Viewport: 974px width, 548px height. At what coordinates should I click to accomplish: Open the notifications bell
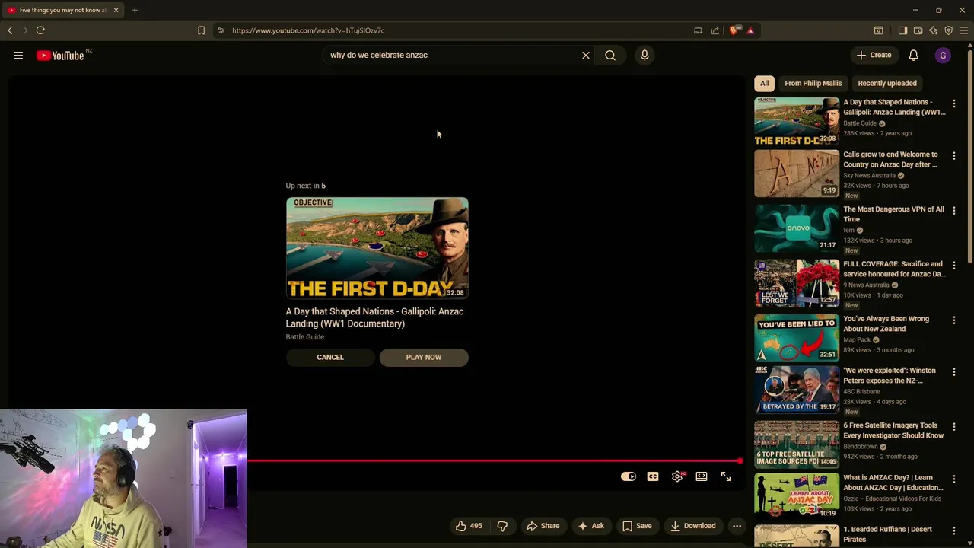pos(913,55)
